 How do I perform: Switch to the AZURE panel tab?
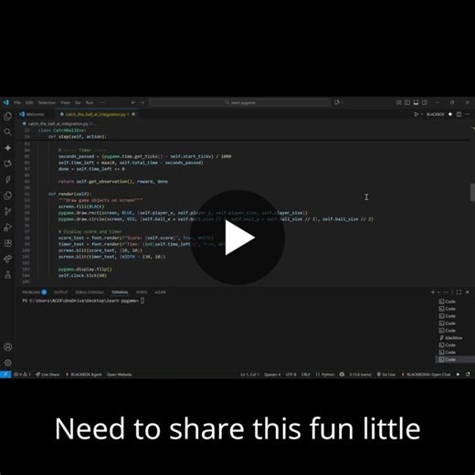click(160, 292)
